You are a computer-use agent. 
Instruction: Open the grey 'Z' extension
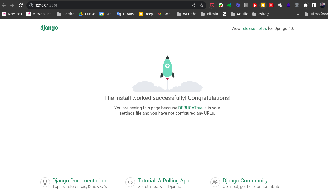point(297,5)
